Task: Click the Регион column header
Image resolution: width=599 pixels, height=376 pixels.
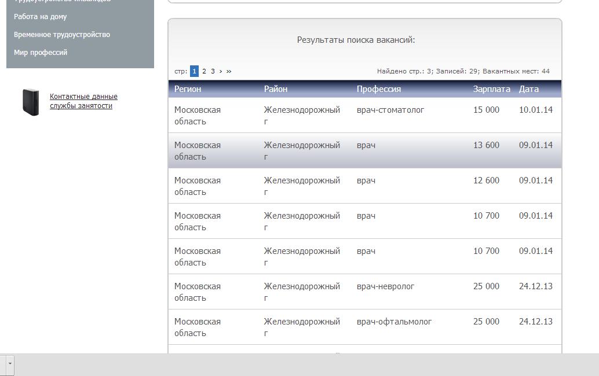Action: 188,89
